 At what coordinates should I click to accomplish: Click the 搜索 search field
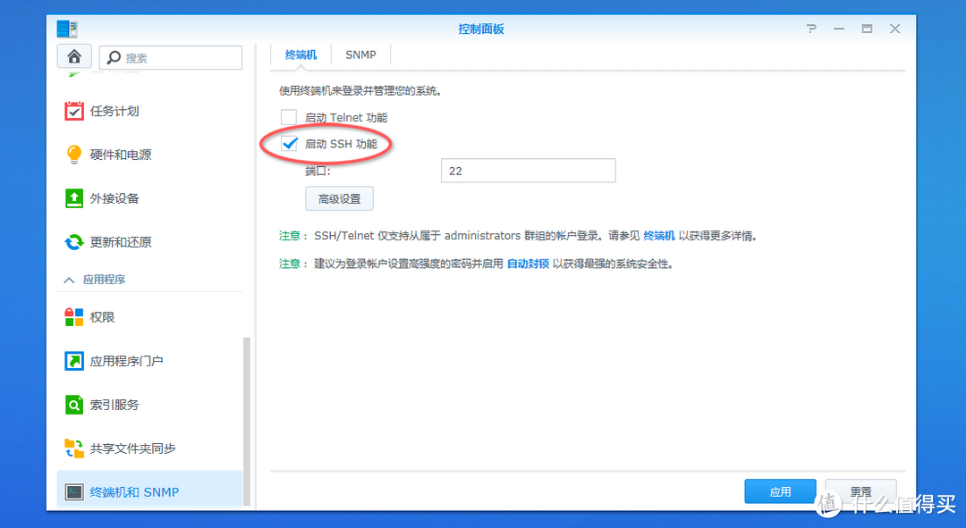171,57
